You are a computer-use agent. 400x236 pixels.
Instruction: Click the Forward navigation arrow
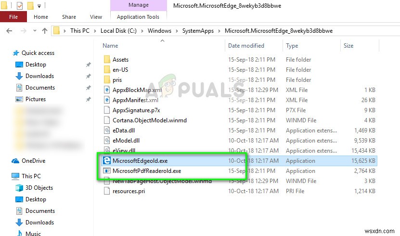23,31
